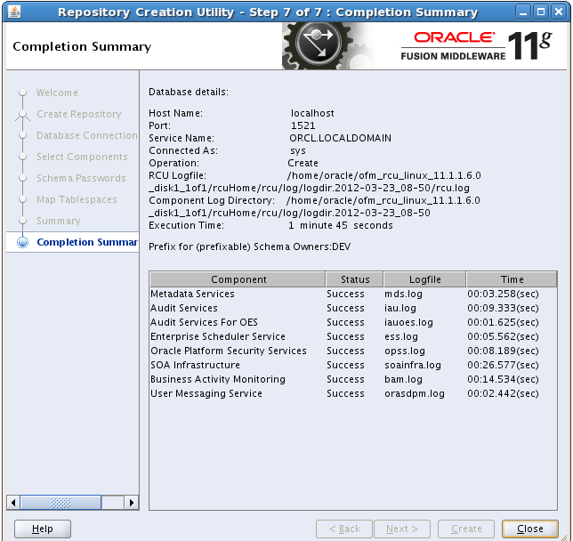Screen dimensions: 573x541
Task: Click the Logfile column header
Action: [x=424, y=279]
